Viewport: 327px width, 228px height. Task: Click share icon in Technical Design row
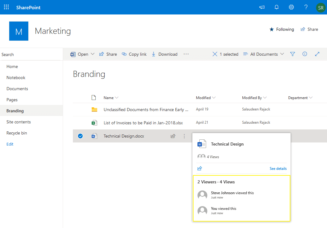173,136
